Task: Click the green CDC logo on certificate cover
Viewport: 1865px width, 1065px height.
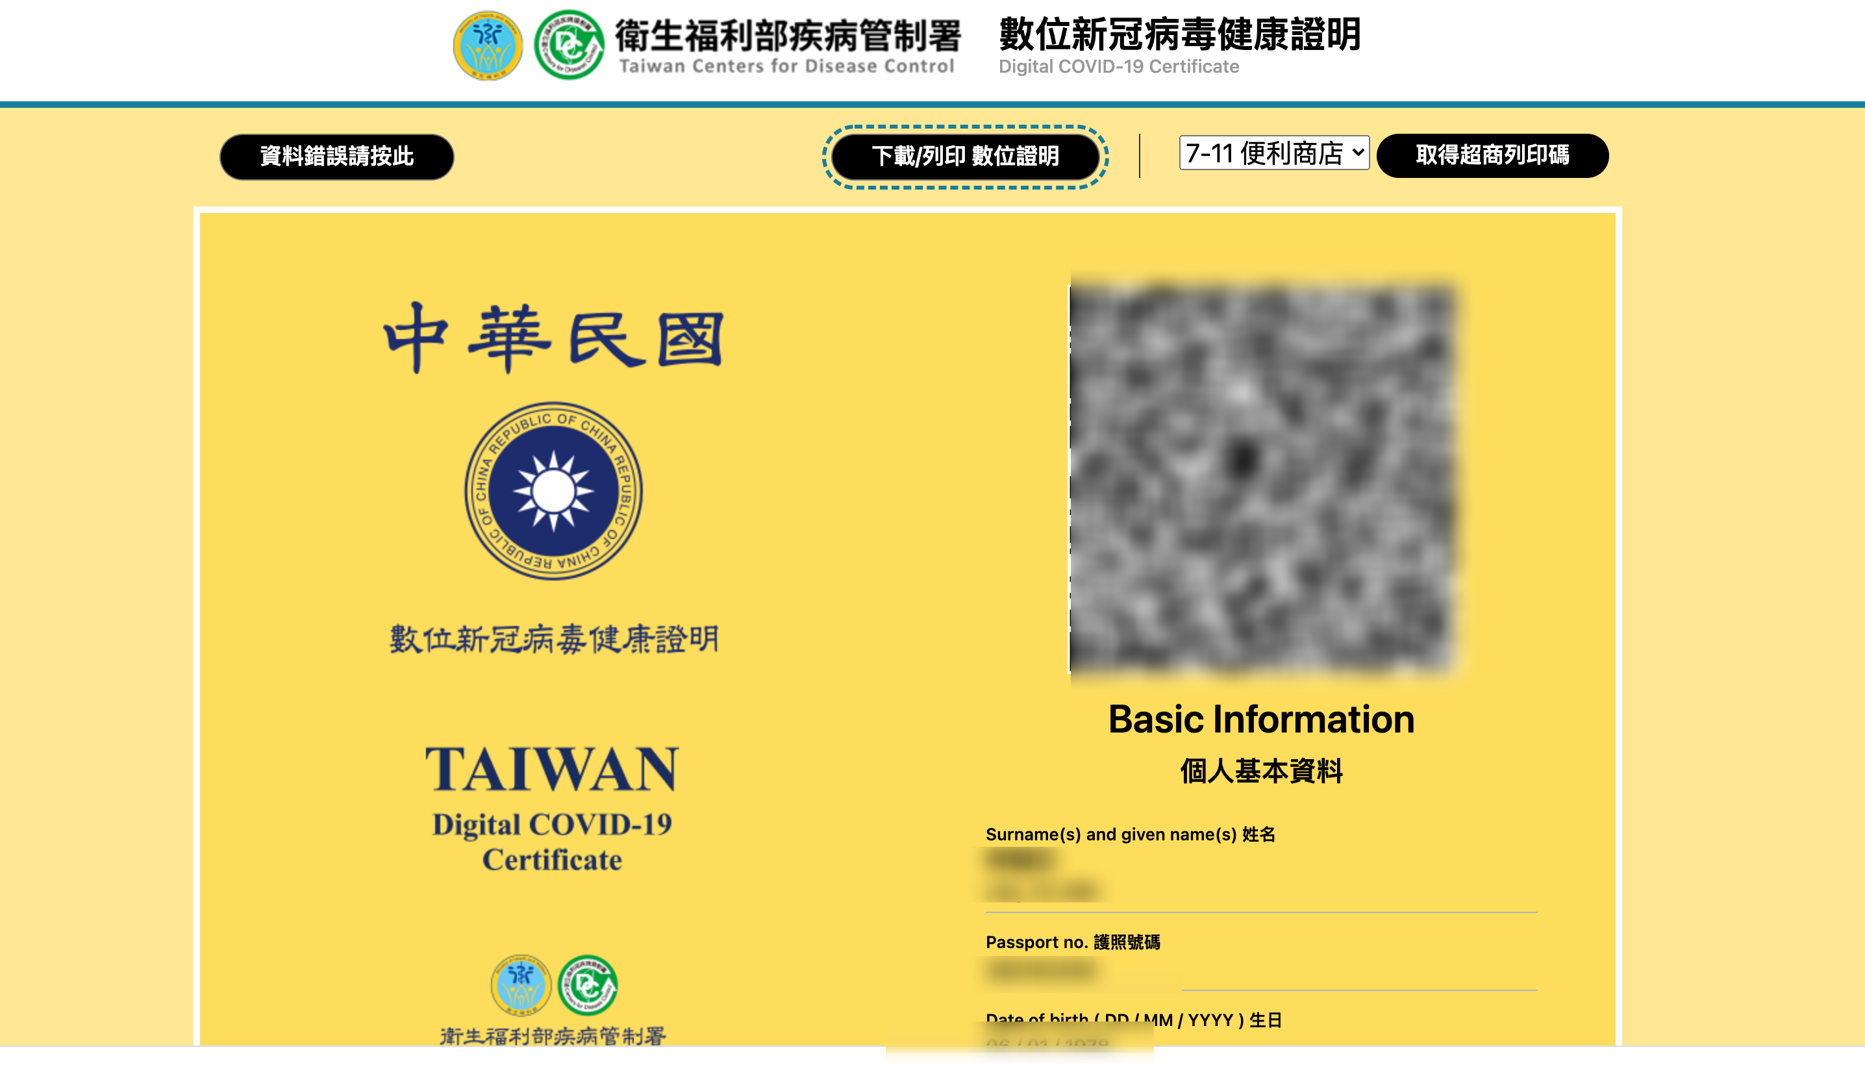Action: coord(587,985)
